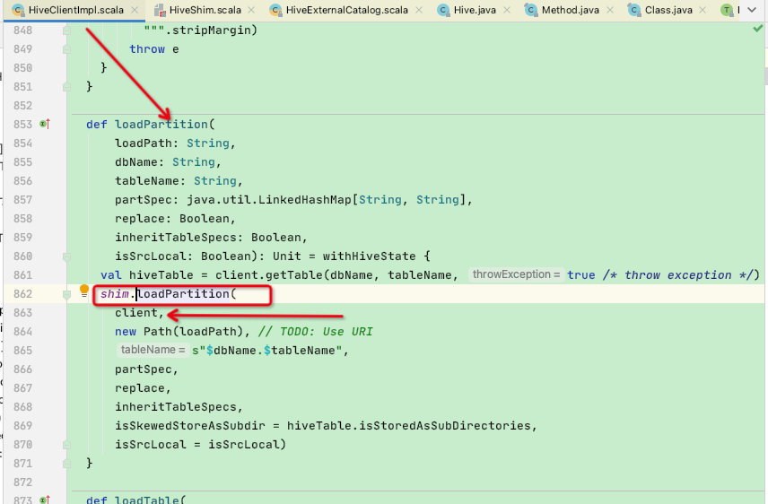Image resolution: width=768 pixels, height=504 pixels.
Task: Collapse the fold marker at line 862
Action: [66, 294]
